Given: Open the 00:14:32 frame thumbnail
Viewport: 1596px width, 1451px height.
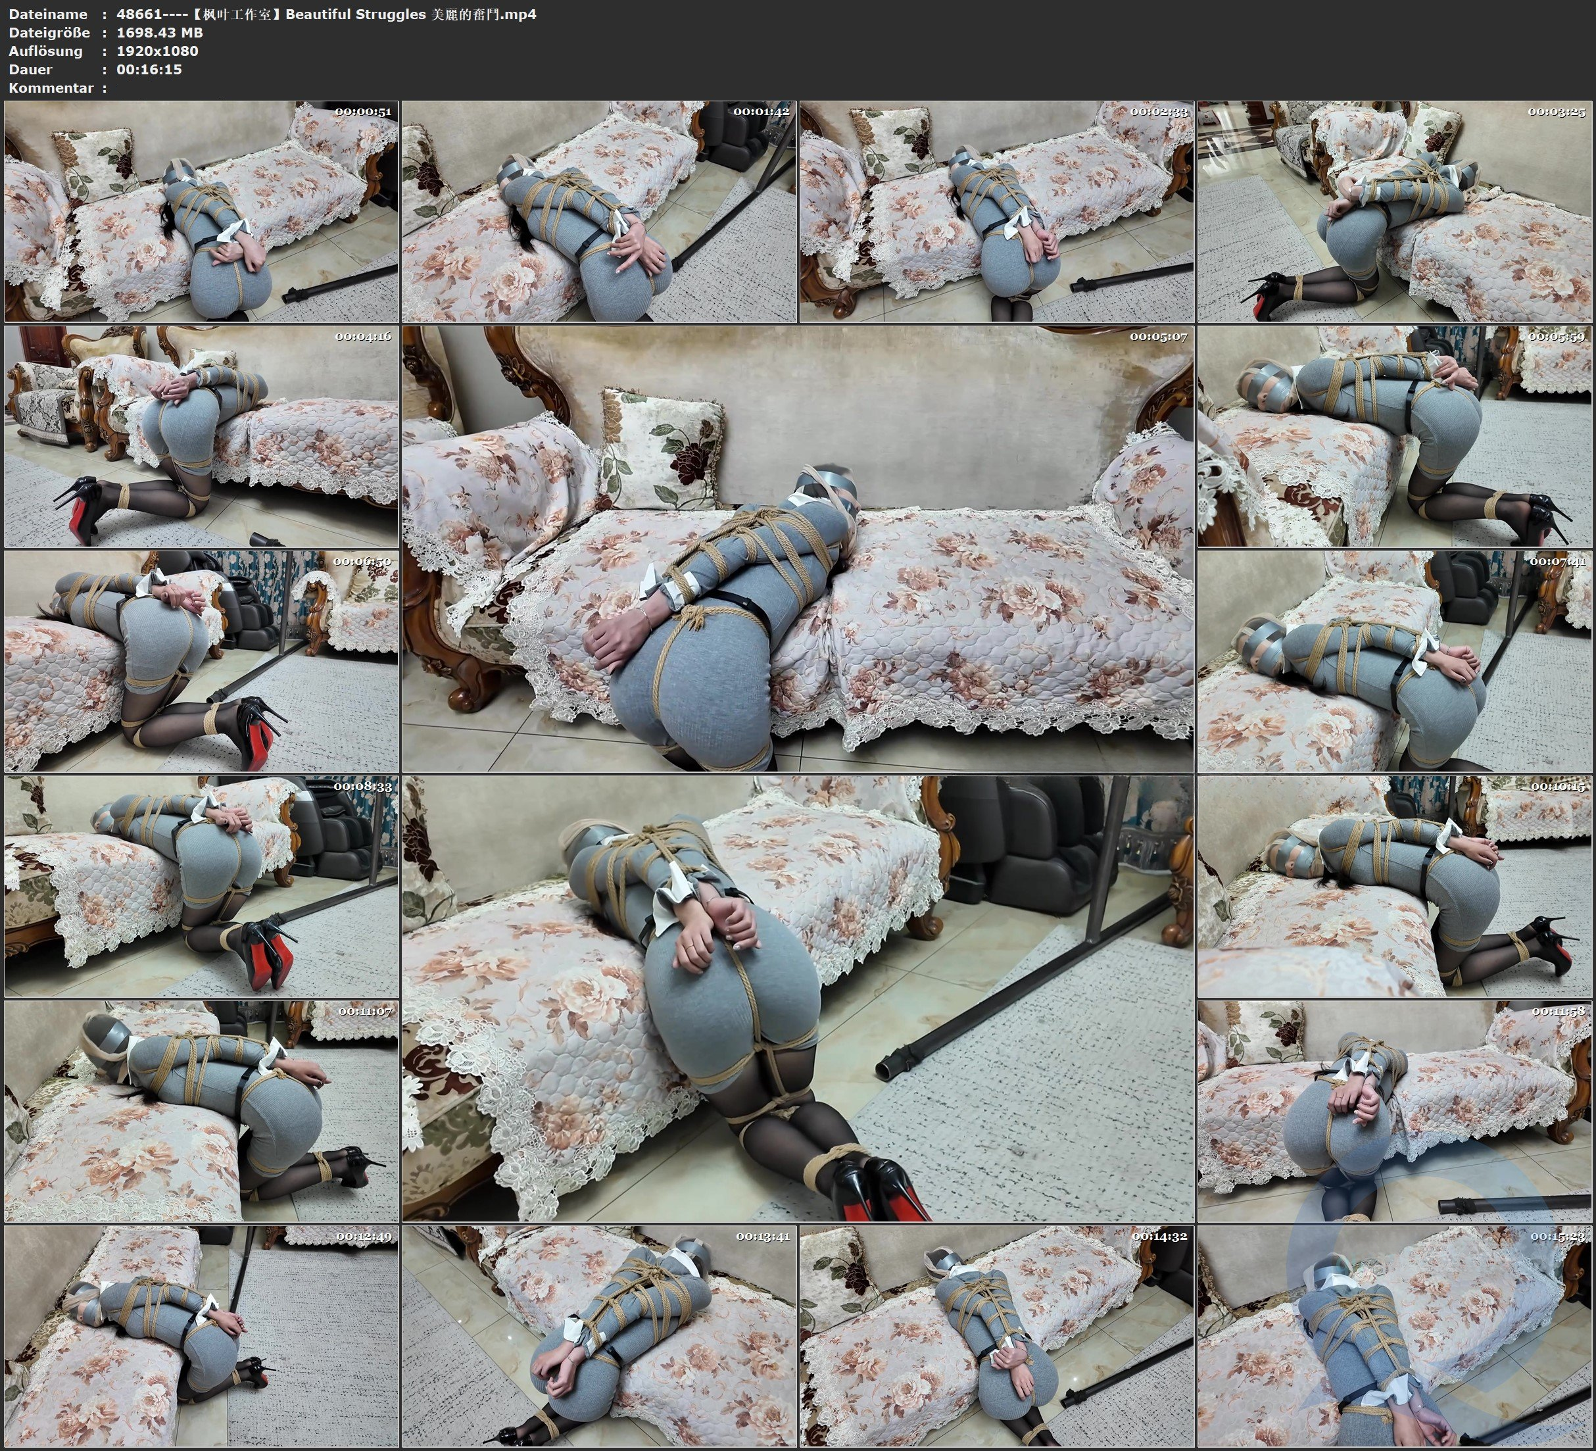Looking at the screenshot, I should click(997, 1336).
